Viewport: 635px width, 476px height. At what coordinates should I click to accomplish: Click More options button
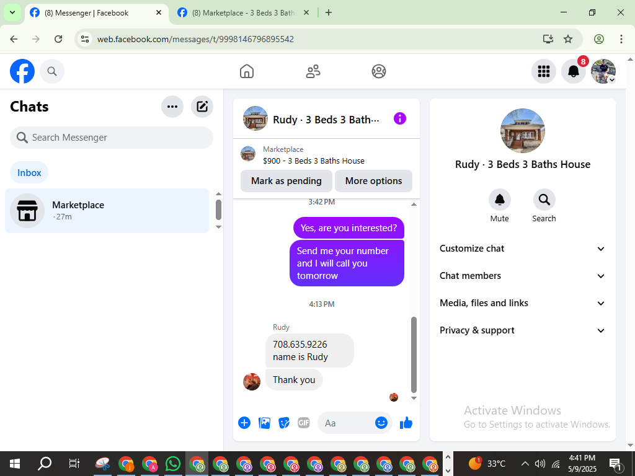(x=373, y=181)
